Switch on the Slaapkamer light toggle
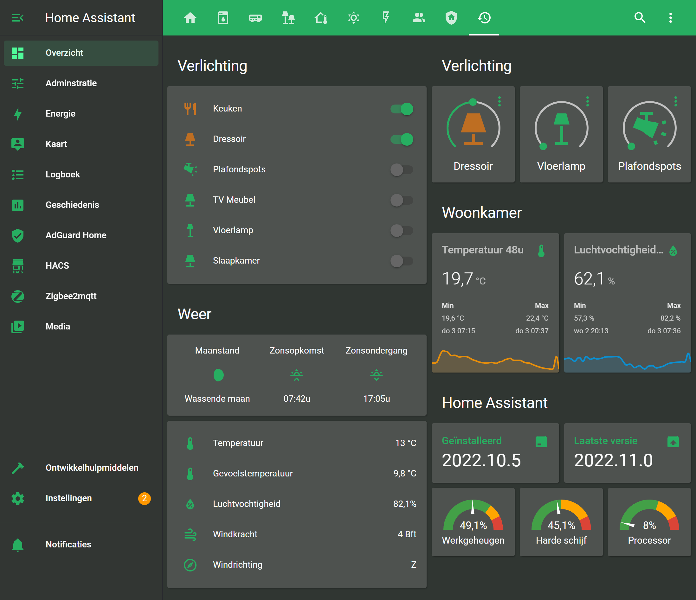The image size is (696, 600). [x=402, y=261]
